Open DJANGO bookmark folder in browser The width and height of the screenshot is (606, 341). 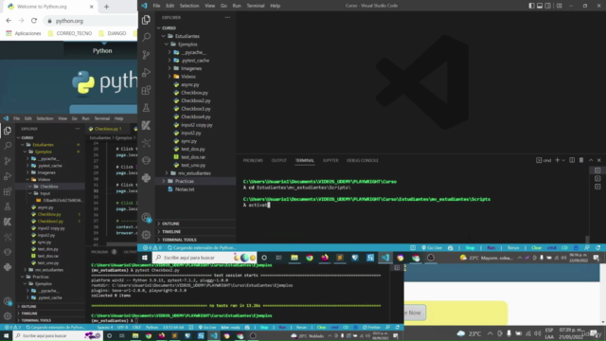[113, 33]
